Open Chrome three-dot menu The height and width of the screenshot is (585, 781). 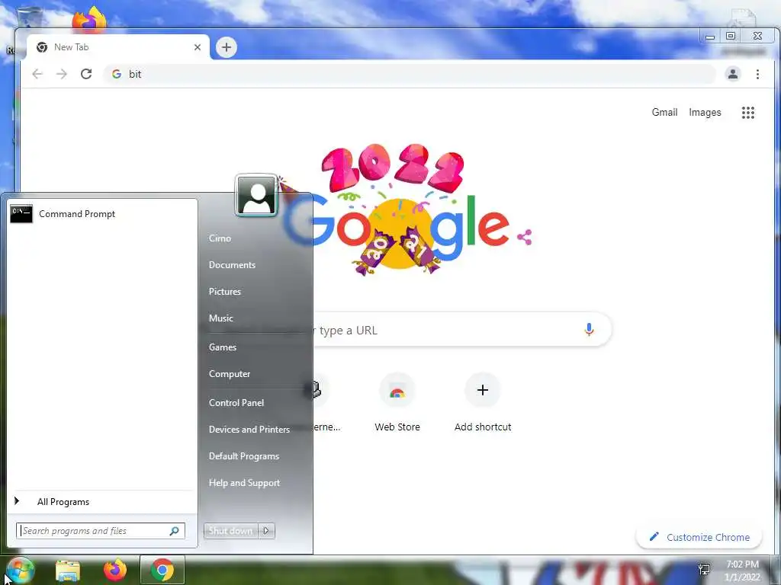757,74
